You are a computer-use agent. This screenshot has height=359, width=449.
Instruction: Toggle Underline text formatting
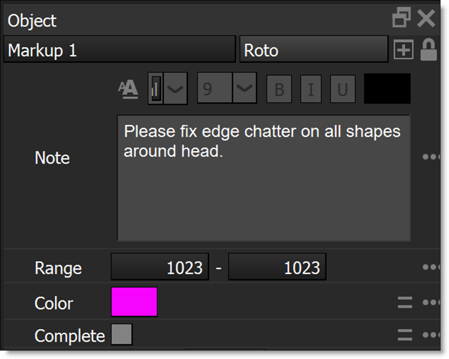(x=342, y=89)
